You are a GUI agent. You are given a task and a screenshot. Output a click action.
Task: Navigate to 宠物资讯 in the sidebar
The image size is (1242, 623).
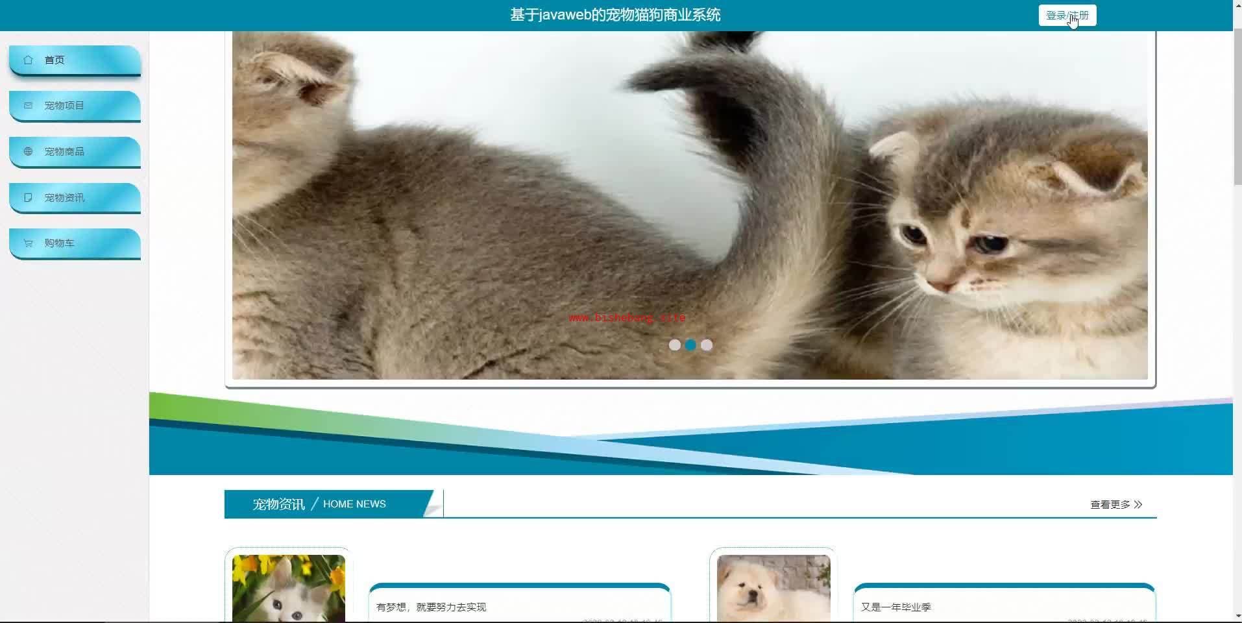[x=75, y=198]
